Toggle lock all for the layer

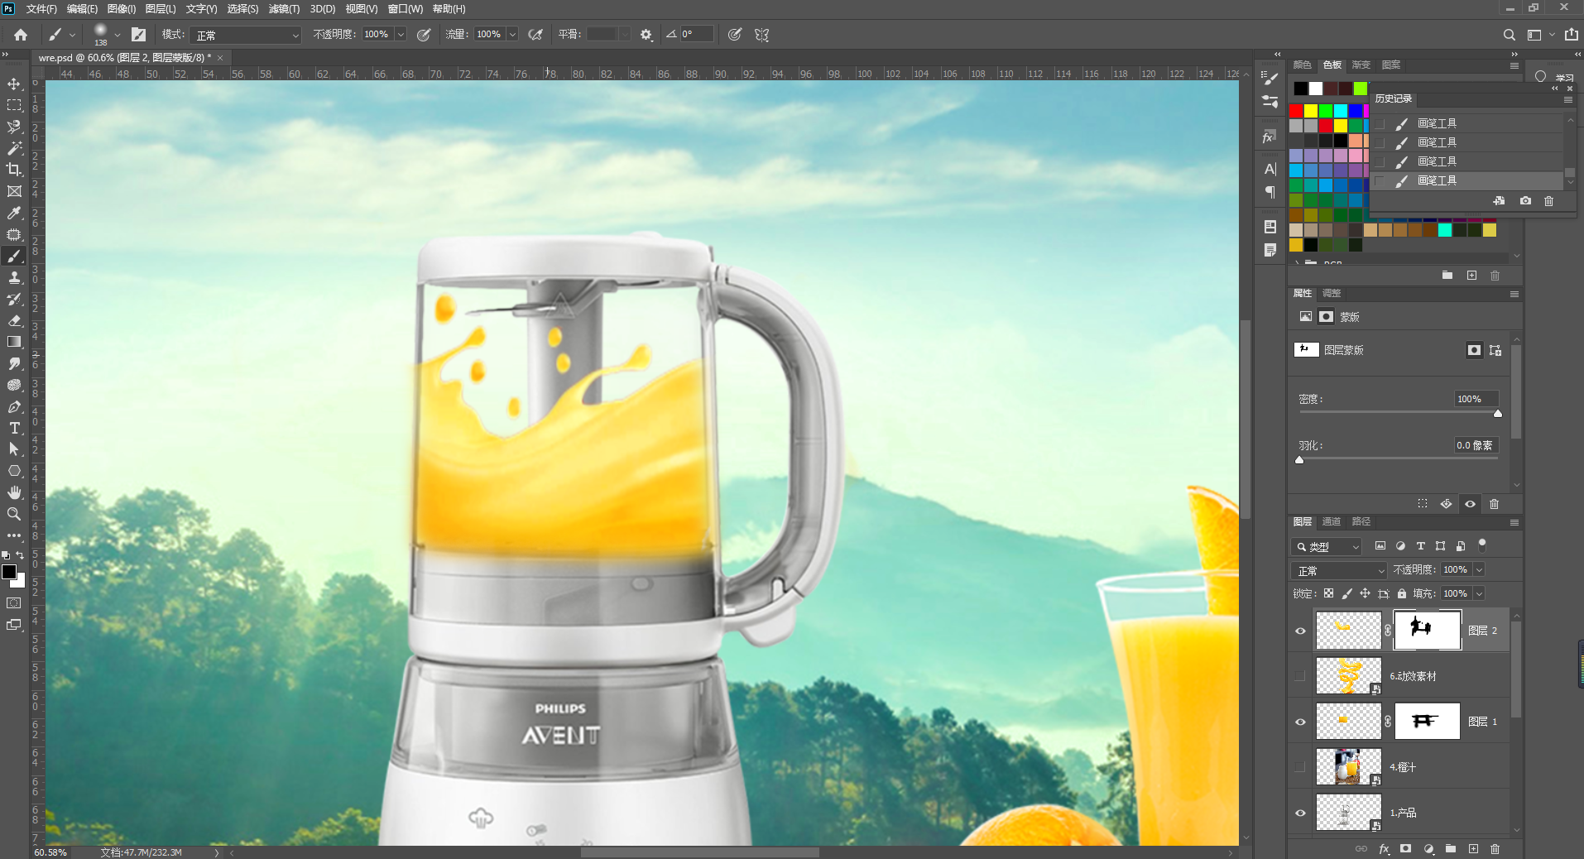(x=1402, y=593)
